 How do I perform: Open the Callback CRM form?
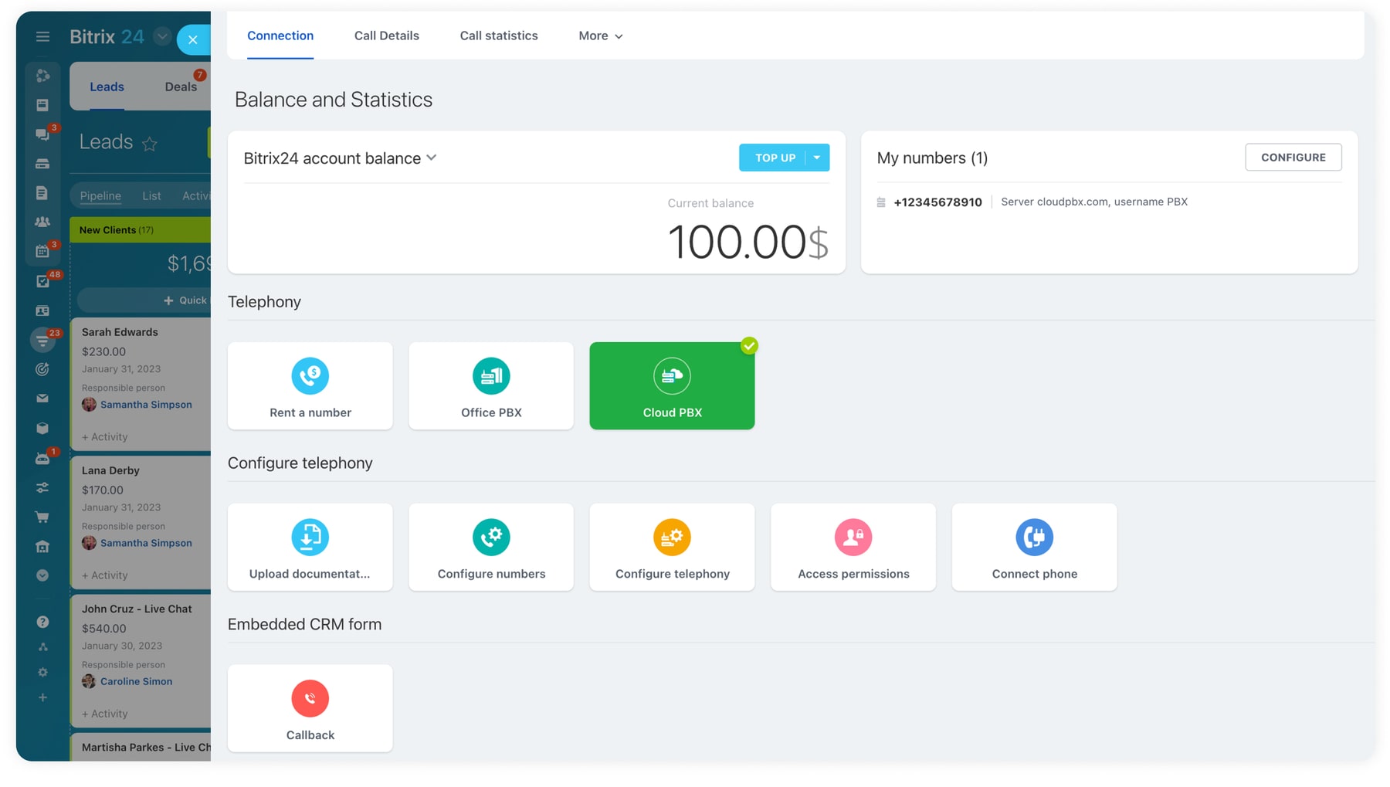[310, 709]
